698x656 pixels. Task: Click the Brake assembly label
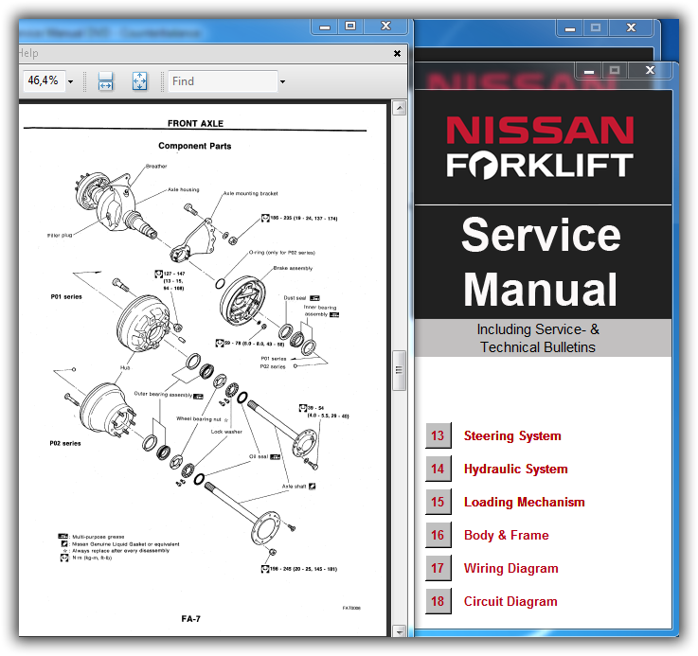[x=293, y=269]
